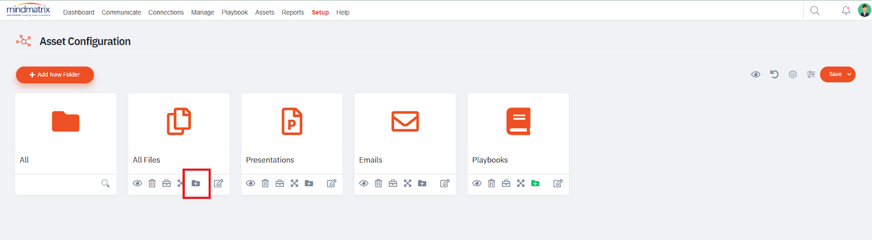Open notifications bell icon
This screenshot has height=240, width=872.
pyautogui.click(x=846, y=10)
